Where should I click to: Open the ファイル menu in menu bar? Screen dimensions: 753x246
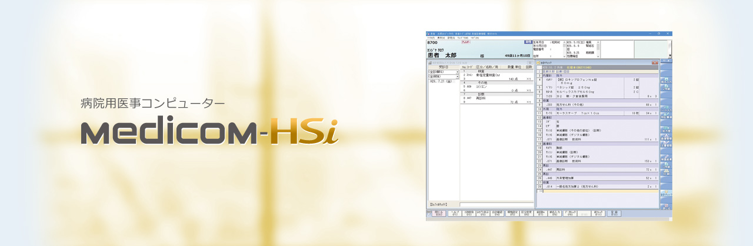[x=431, y=38]
